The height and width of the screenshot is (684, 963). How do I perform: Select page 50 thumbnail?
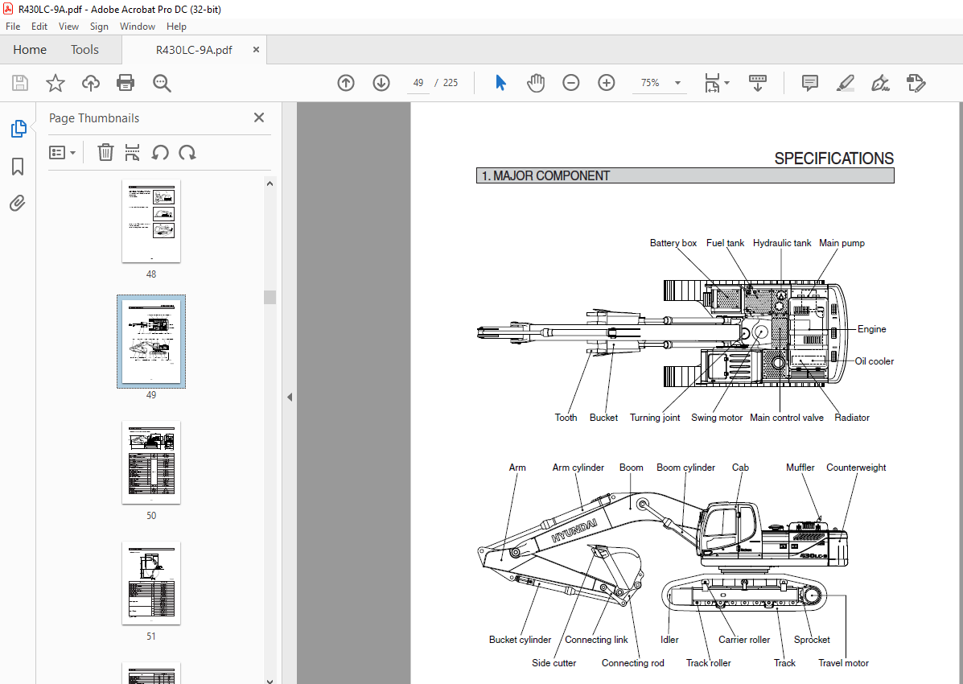click(151, 462)
